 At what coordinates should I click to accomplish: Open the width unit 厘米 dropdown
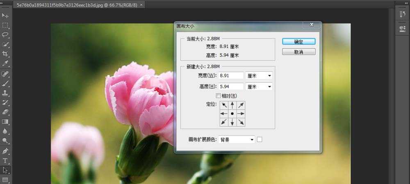259,75
